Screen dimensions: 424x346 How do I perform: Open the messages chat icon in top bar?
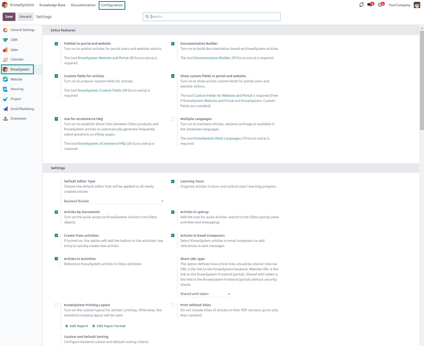tap(370, 5)
